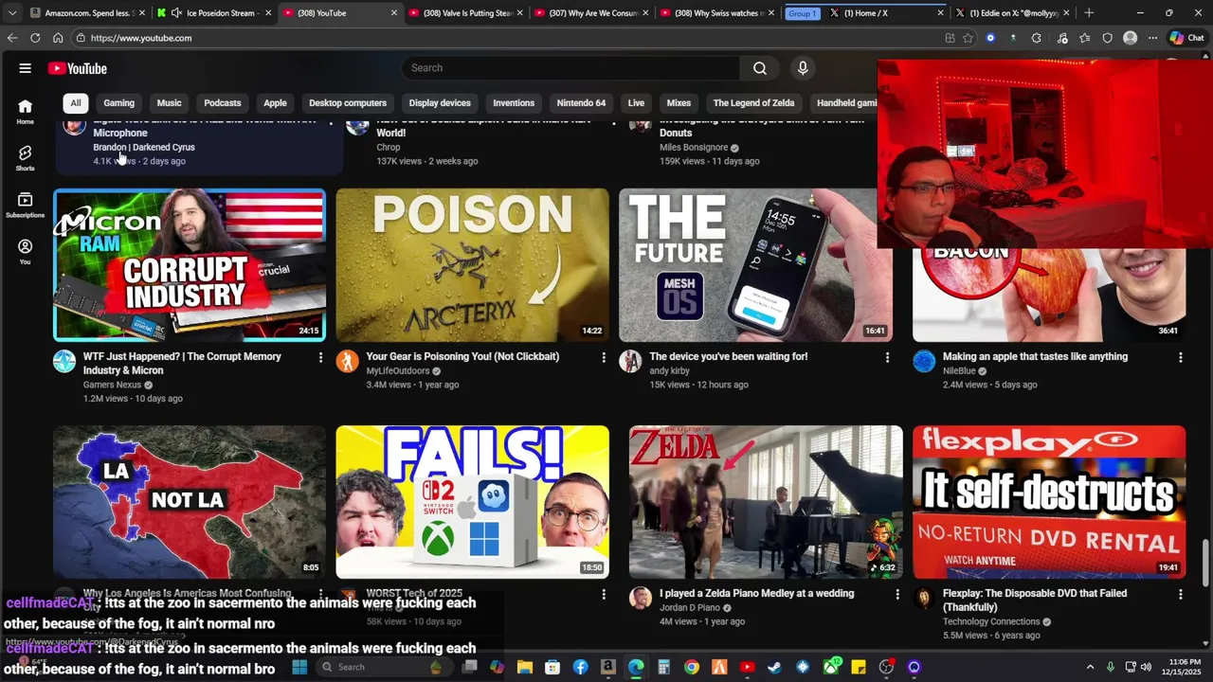Viewport: 1213px width, 682px height.
Task: Reload the page in the browser
Action: tap(35, 38)
